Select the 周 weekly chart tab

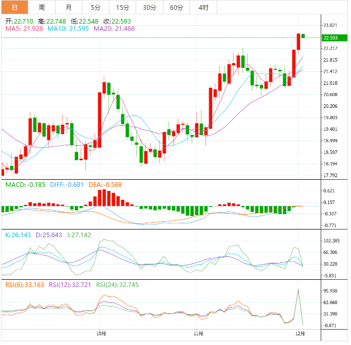coord(42,7)
